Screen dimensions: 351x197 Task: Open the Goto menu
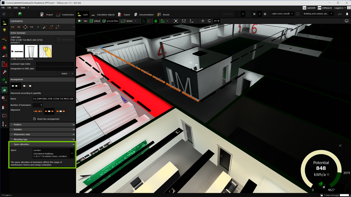[16, 8]
